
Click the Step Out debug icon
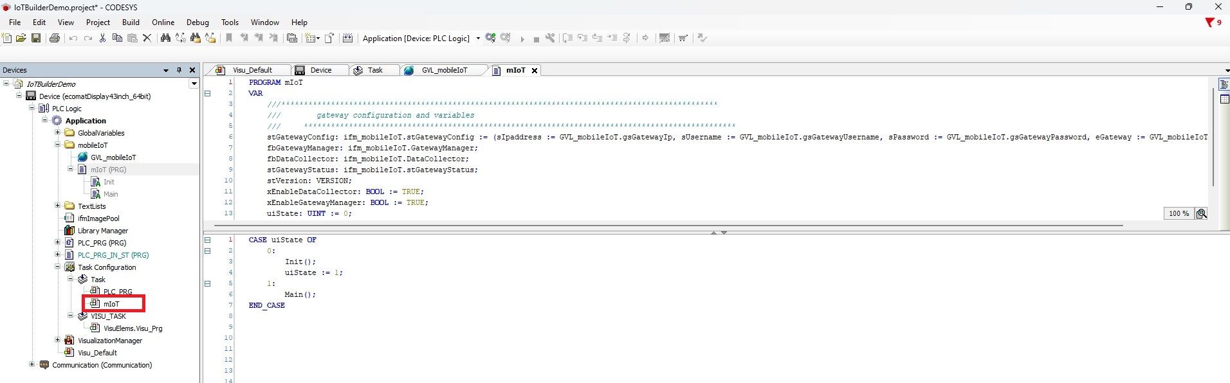point(597,38)
